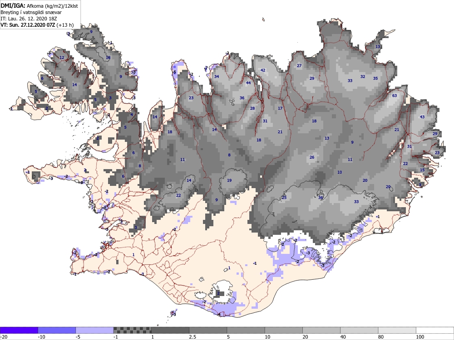454x340 pixels.
Task: Click the 'IT: Lau. 26. 12. 2020 18Z' line
Action: point(29,19)
